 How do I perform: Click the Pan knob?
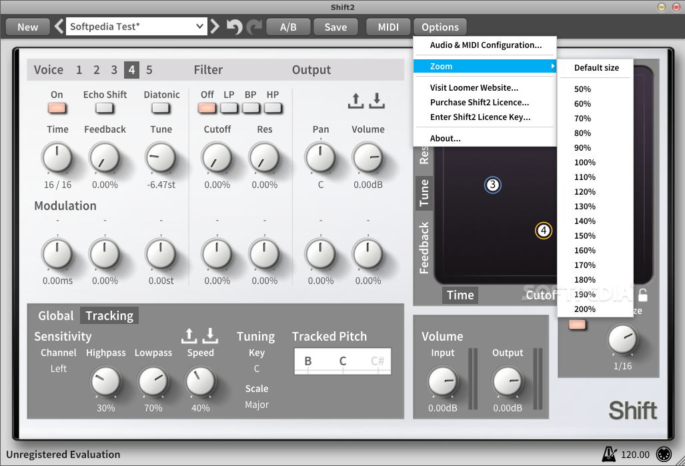(321, 157)
